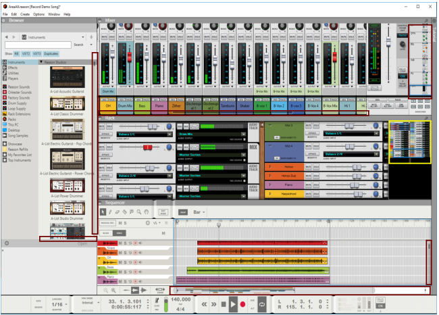Open the File menu

(5, 14)
